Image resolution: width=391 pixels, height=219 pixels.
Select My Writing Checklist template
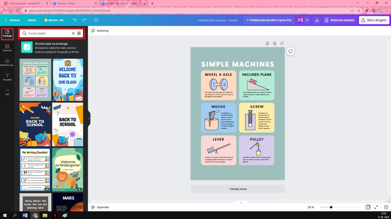35,169
